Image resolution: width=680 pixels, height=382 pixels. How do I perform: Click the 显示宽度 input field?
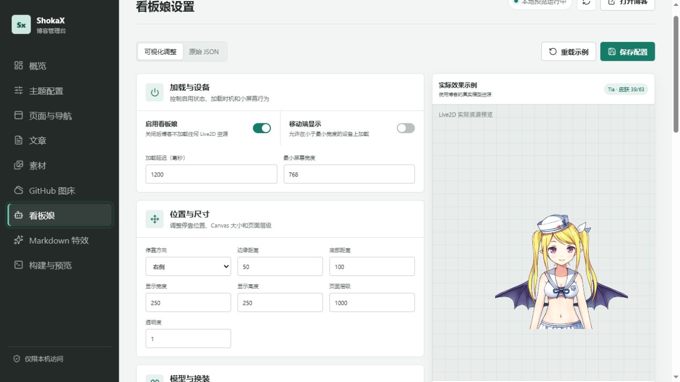pos(188,303)
